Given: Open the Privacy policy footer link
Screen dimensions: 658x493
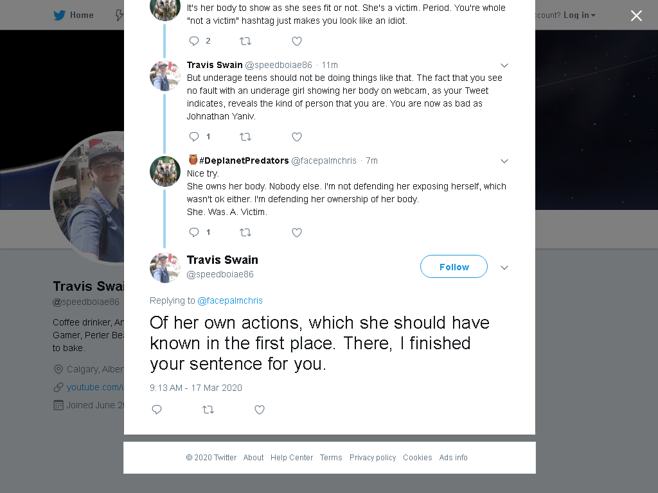Looking at the screenshot, I should coord(373,457).
